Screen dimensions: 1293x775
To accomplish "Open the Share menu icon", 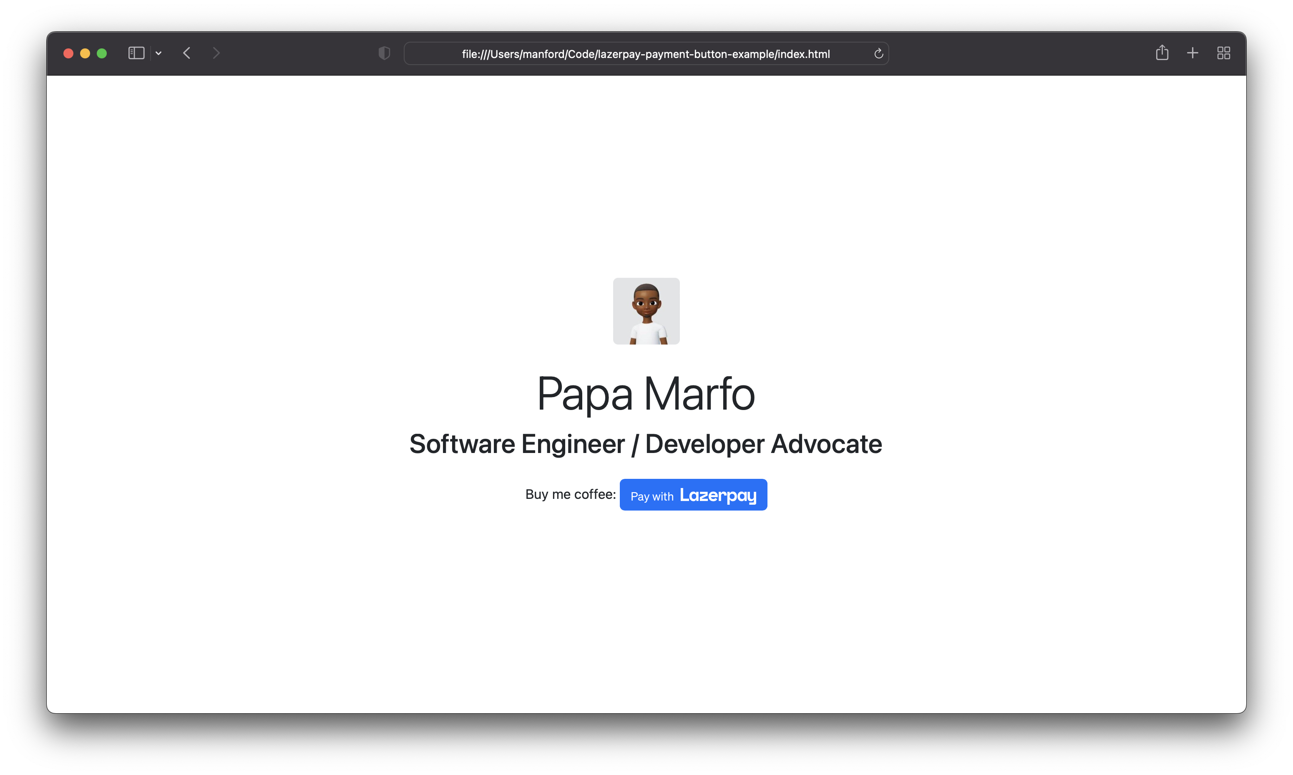I will click(1162, 53).
